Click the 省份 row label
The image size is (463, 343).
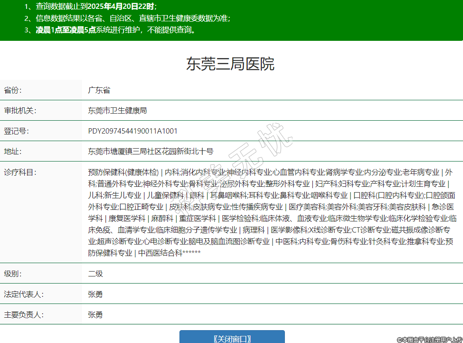click(13, 91)
